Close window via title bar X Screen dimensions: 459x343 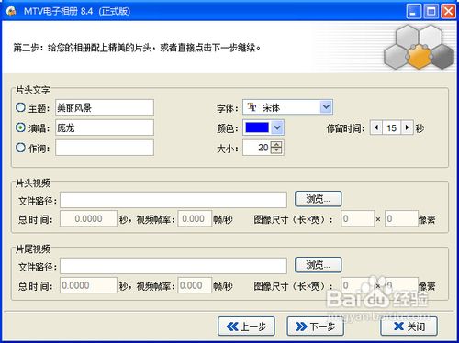pyautogui.click(x=448, y=11)
